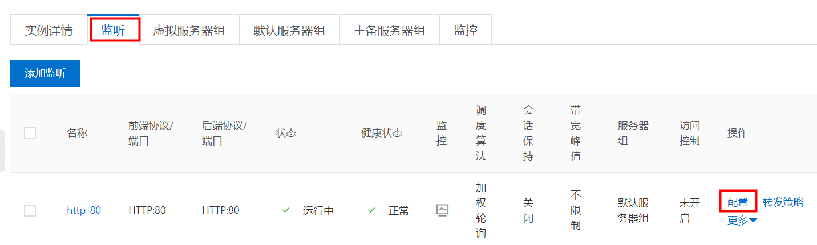817x245 pixels.
Task: Click the 访问控制 column header
Action: coord(690,133)
